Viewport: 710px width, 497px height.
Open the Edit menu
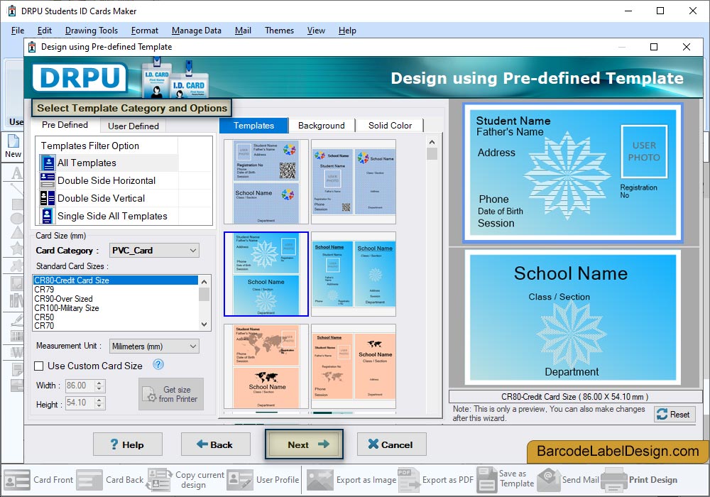tap(44, 31)
